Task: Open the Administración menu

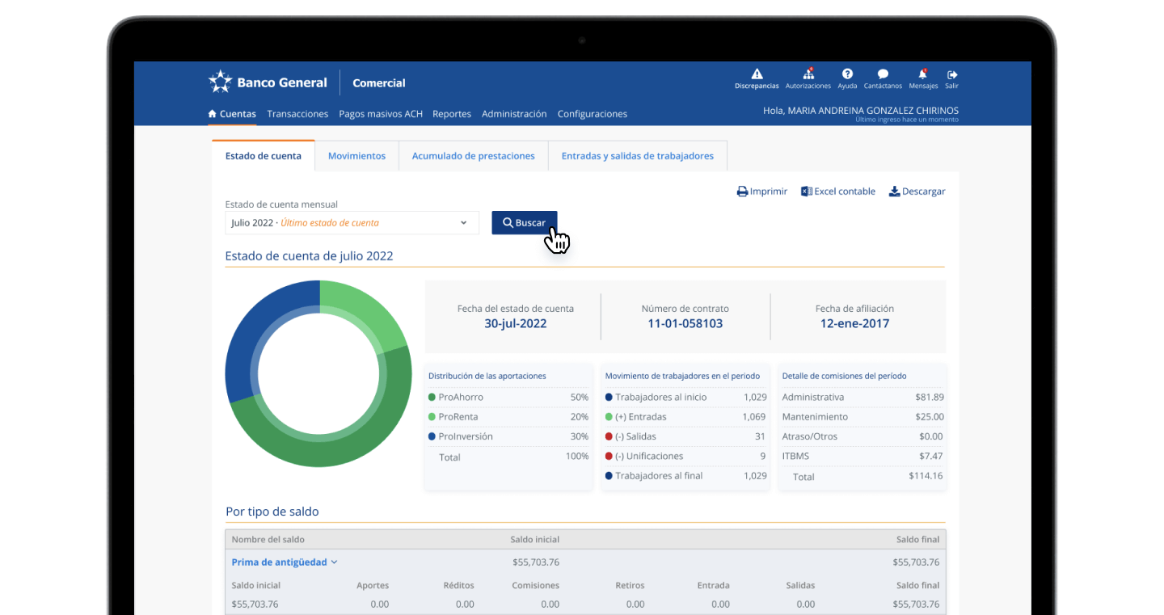Action: (x=514, y=114)
